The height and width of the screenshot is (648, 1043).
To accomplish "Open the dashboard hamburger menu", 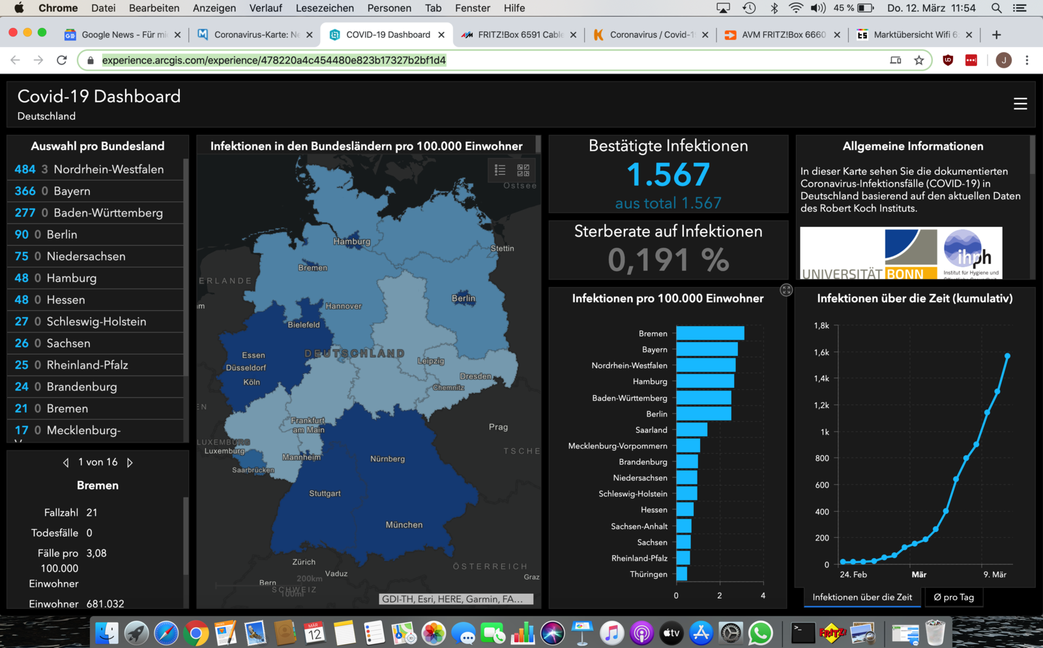I will coord(1020,104).
